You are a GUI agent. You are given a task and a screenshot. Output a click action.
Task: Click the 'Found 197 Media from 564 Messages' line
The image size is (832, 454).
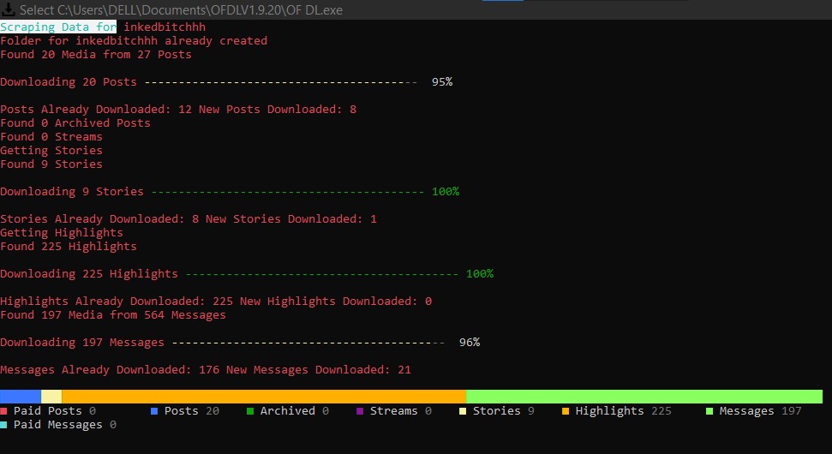point(113,315)
